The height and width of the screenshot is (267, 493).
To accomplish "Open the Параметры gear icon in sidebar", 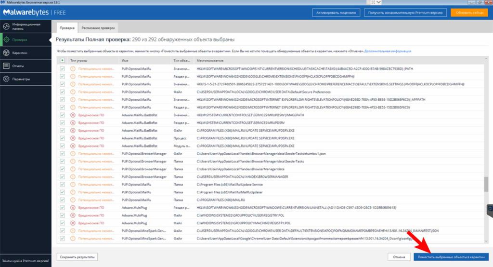I will point(6,79).
